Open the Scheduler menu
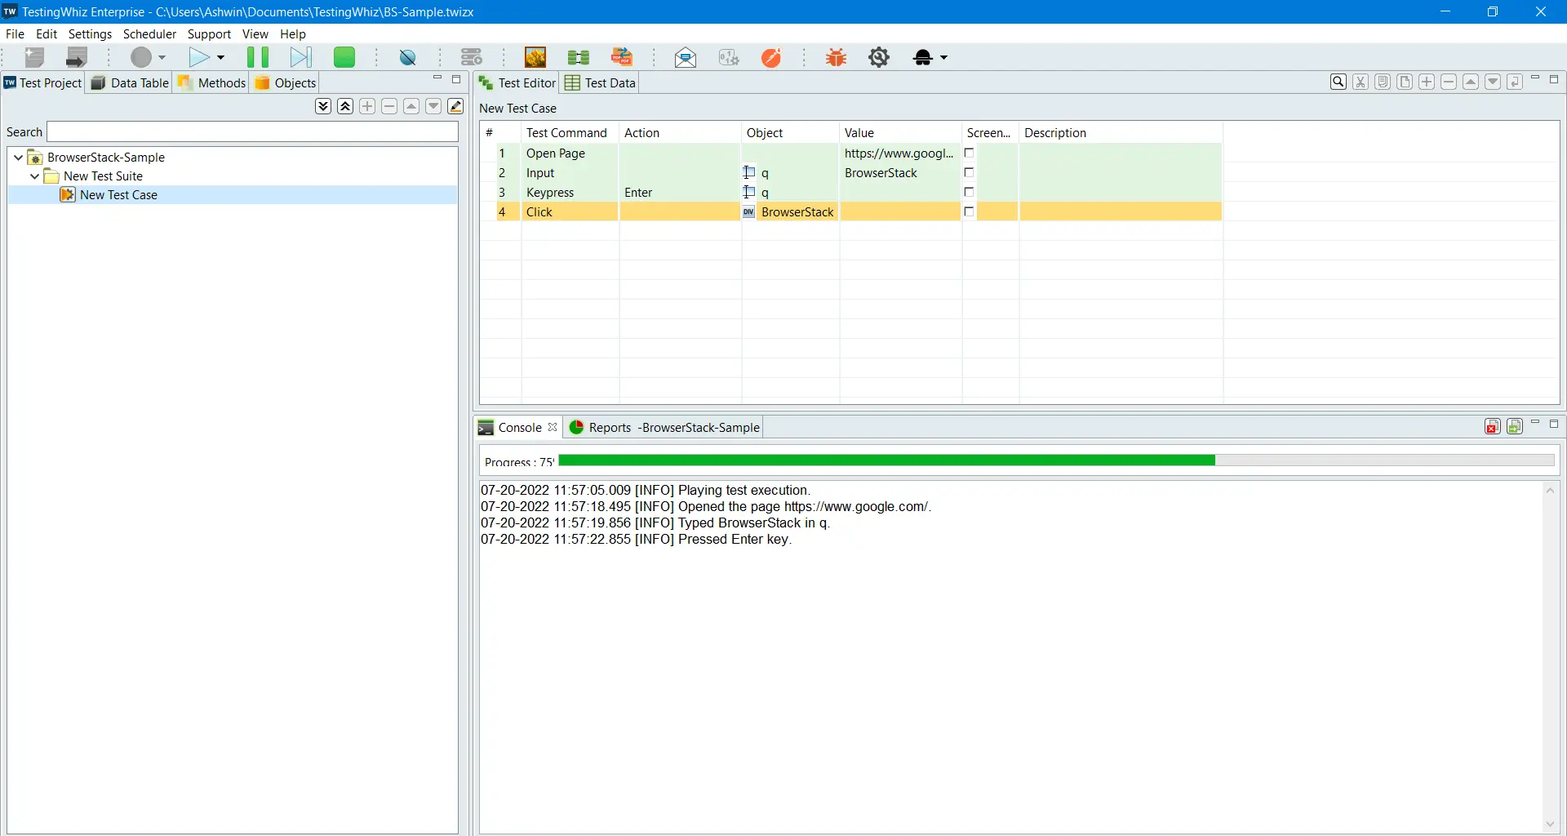The image size is (1567, 836). 149,34
